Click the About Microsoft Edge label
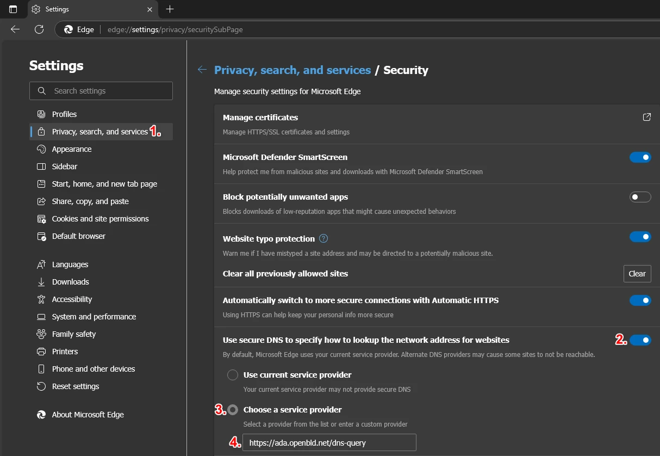The image size is (660, 456). click(88, 415)
